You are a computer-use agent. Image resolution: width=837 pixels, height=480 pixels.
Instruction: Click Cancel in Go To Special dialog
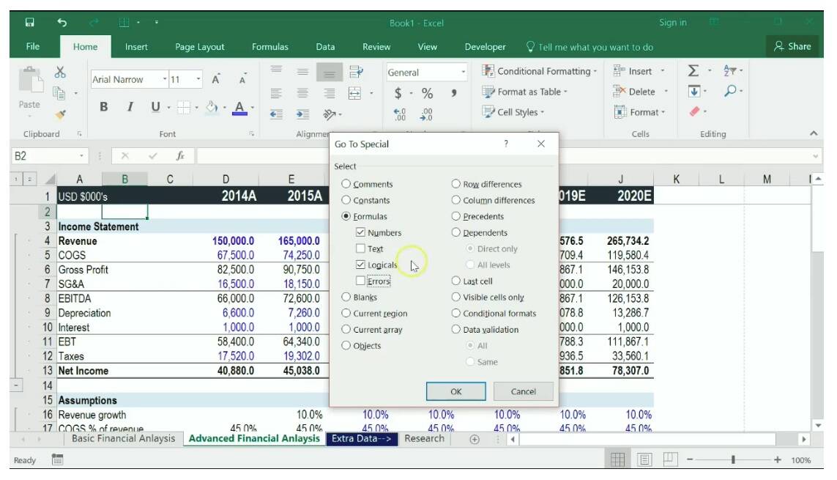click(x=523, y=391)
